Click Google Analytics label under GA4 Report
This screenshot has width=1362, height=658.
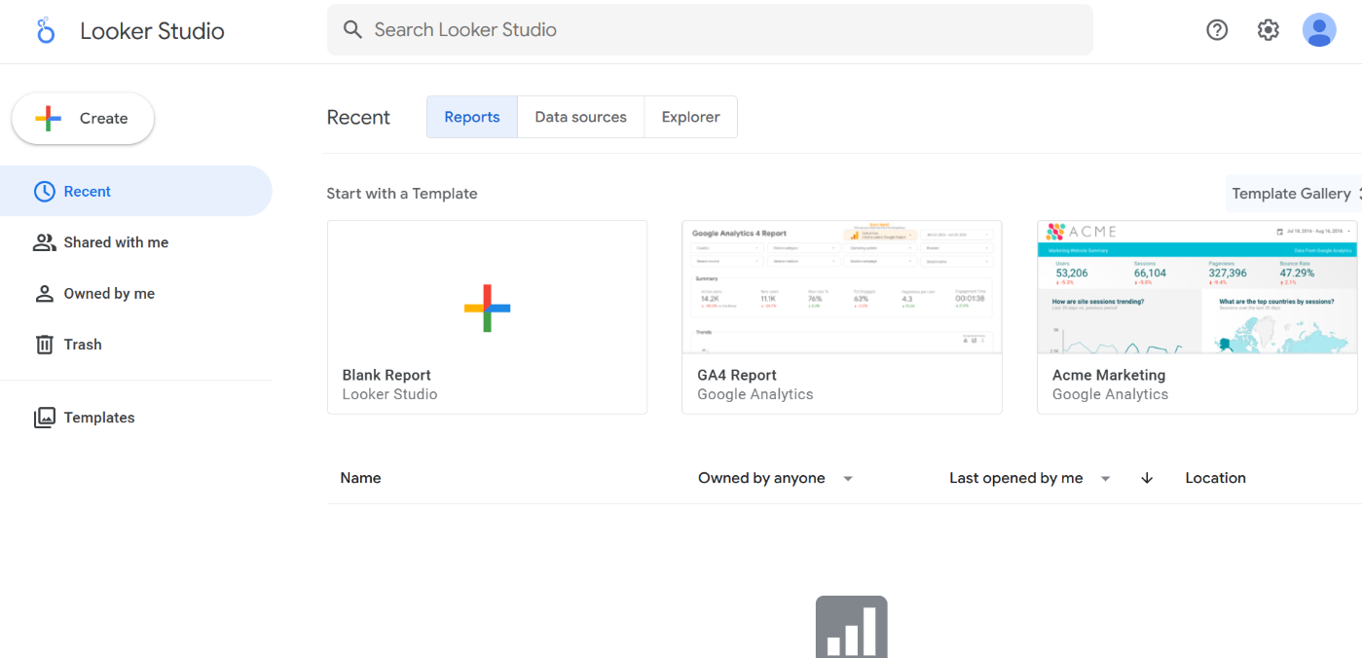(755, 394)
